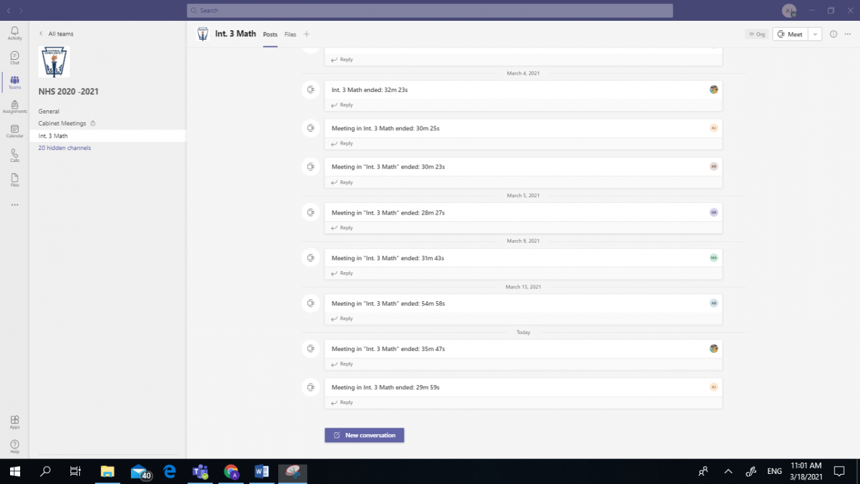This screenshot has height=484, width=860.
Task: Open Google Chrome from the taskbar
Action: tap(231, 471)
